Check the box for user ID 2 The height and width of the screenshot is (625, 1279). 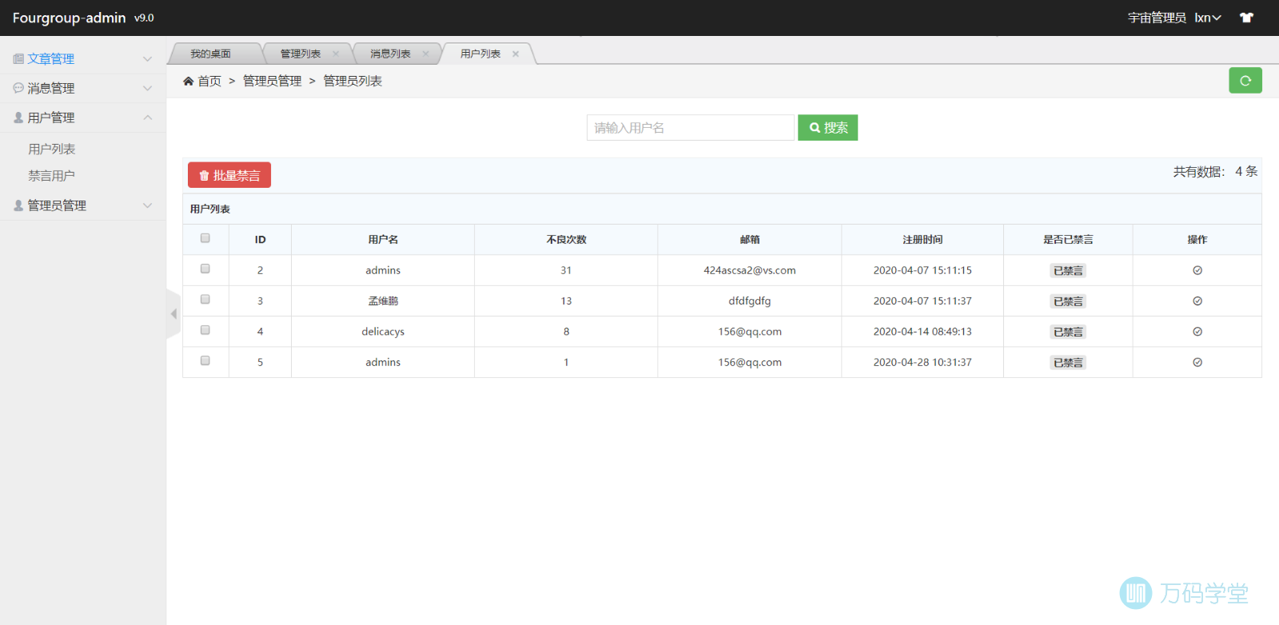pos(205,269)
